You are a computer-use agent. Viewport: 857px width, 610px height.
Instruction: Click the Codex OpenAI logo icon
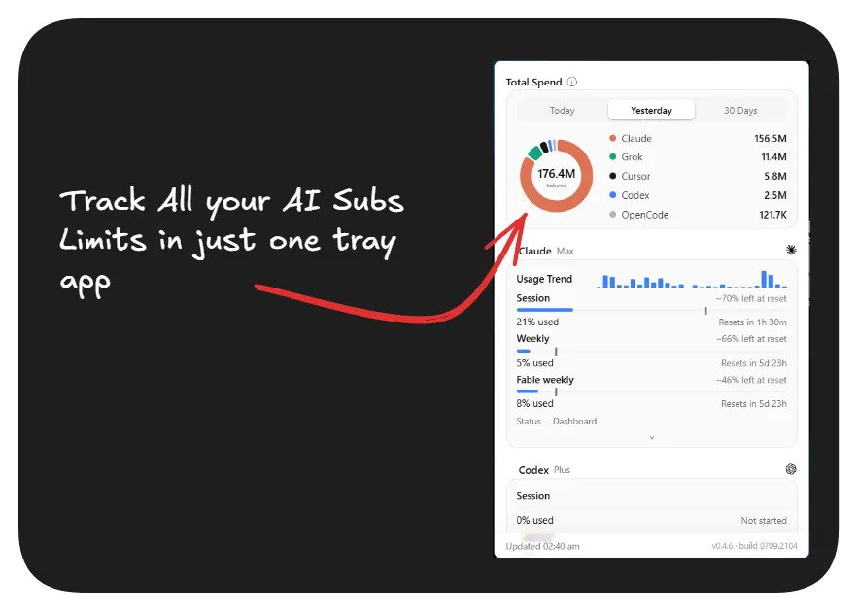791,469
